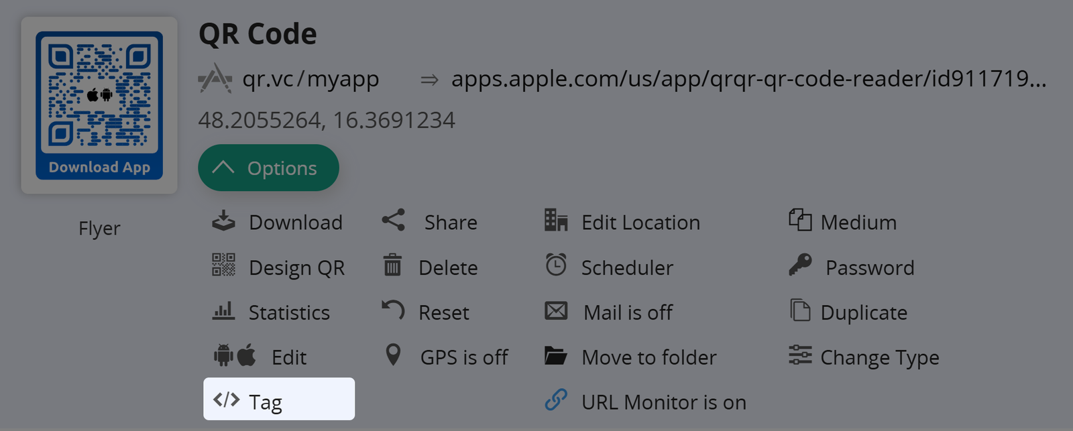Collapse the green Options menu

pyautogui.click(x=268, y=168)
